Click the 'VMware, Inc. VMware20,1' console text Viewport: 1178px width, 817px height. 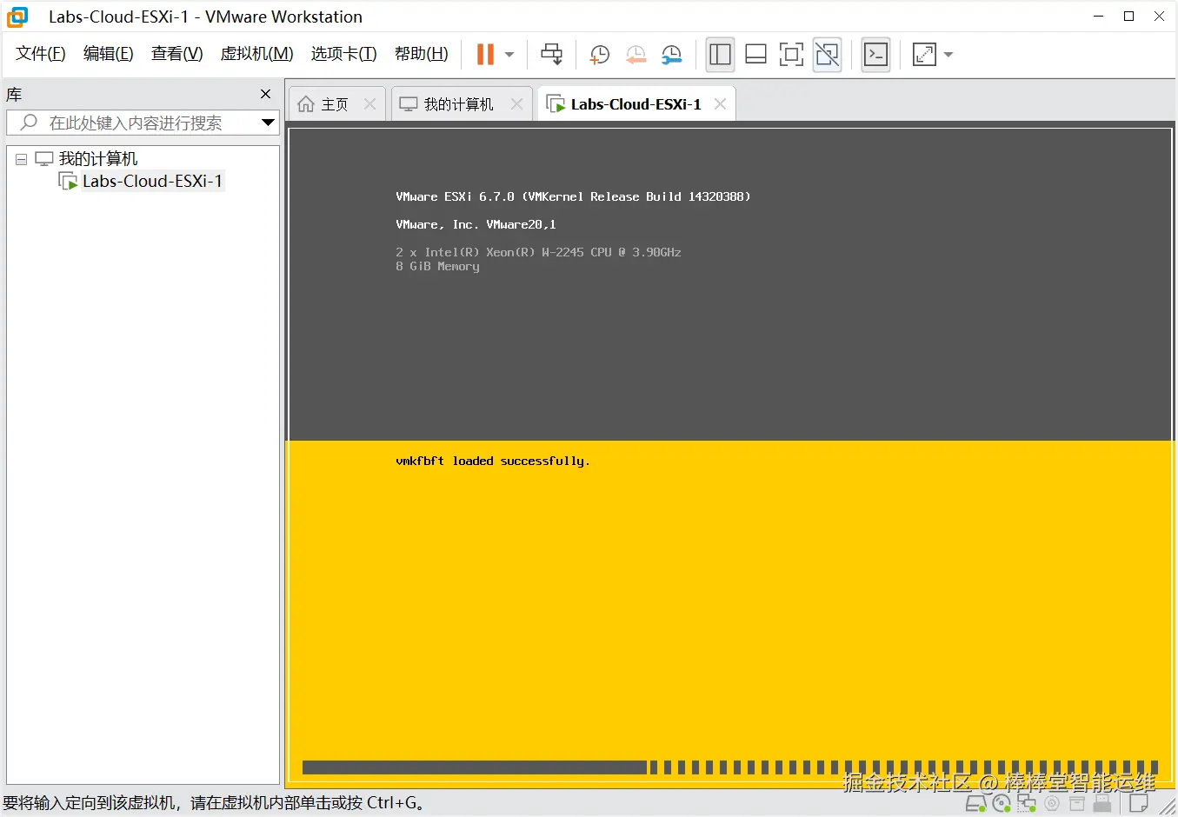click(x=476, y=224)
